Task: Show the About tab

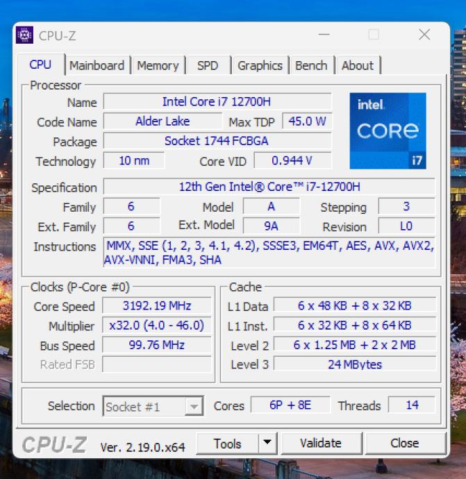Action: click(358, 65)
